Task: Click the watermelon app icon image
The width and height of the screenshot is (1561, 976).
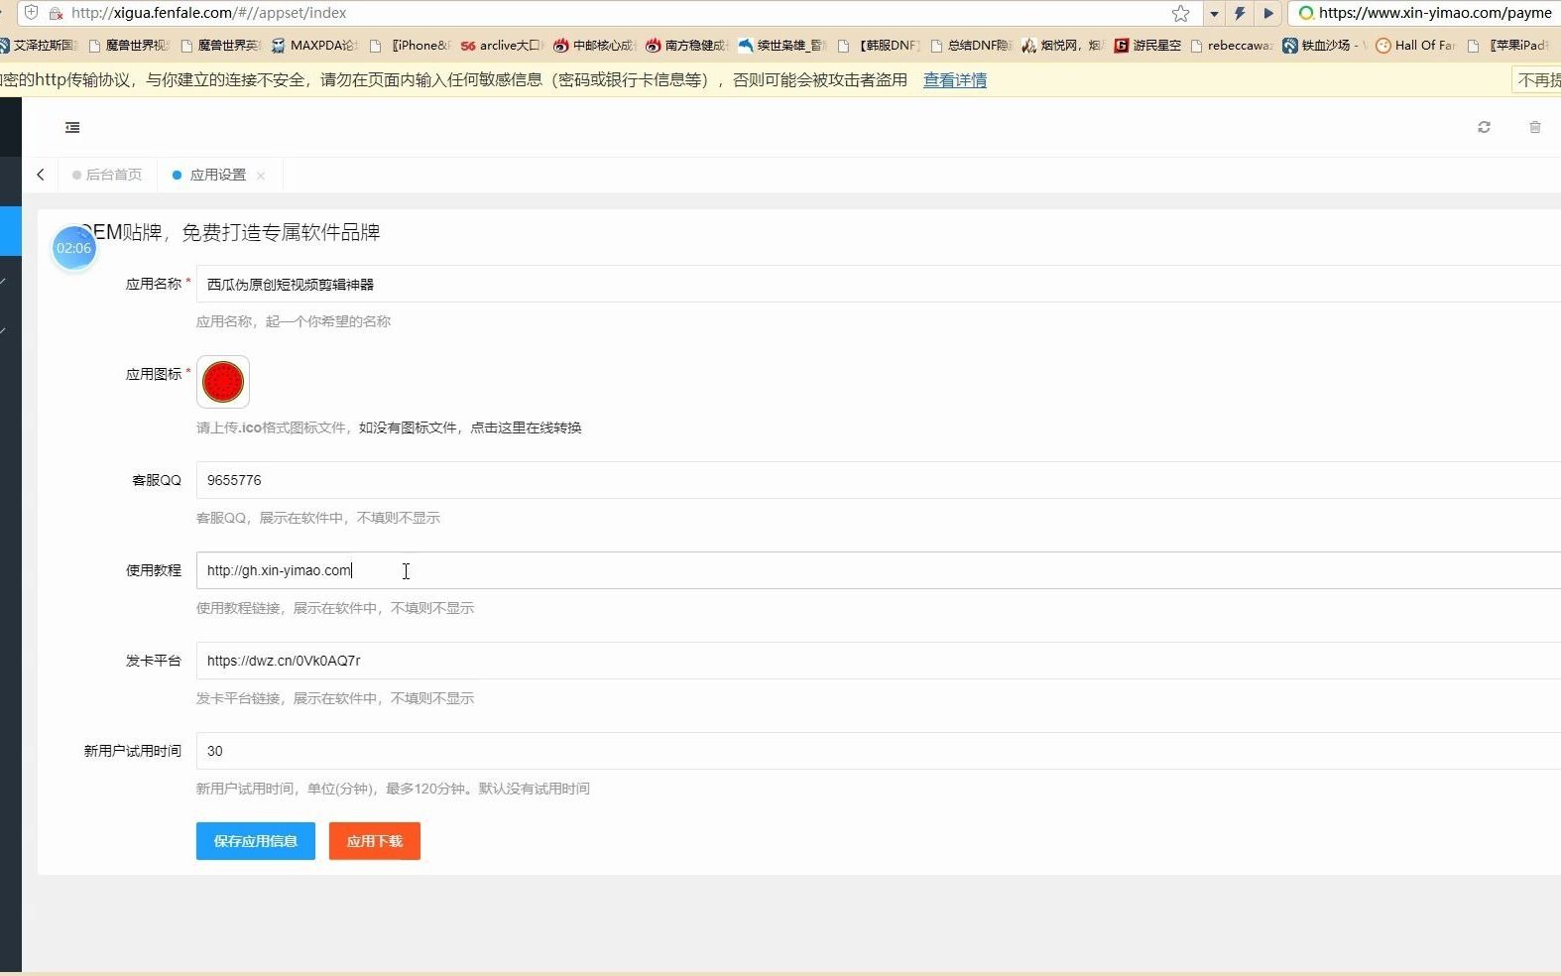Action: pyautogui.click(x=223, y=382)
